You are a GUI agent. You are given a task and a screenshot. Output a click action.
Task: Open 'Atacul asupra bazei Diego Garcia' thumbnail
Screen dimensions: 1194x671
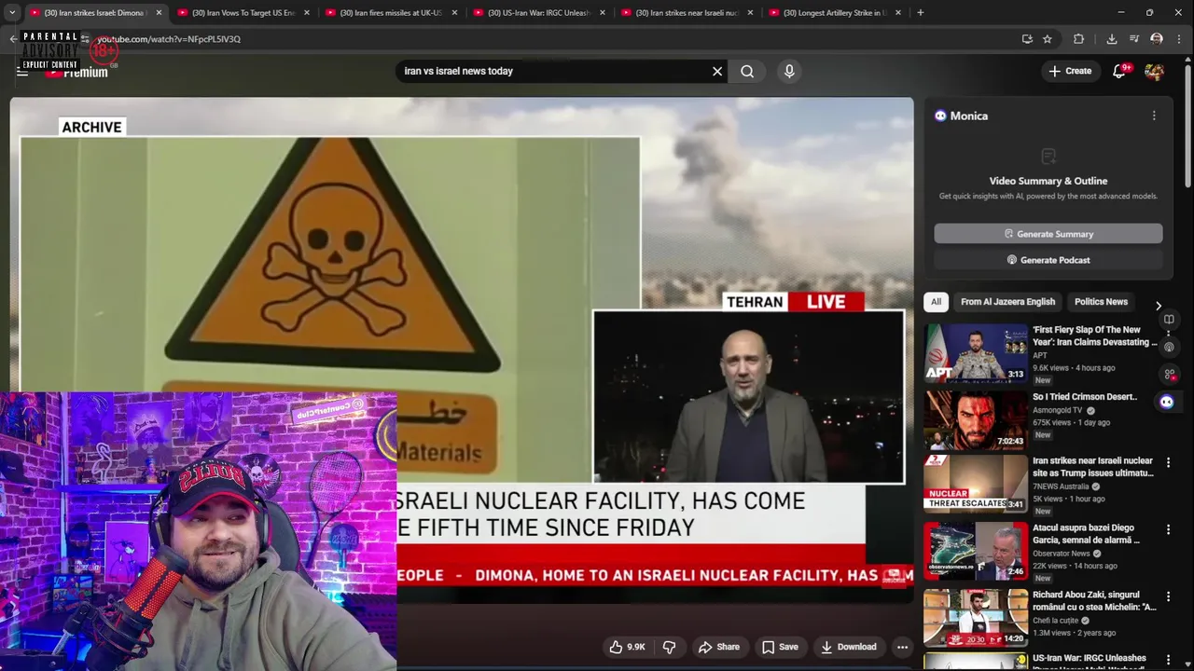point(976,551)
